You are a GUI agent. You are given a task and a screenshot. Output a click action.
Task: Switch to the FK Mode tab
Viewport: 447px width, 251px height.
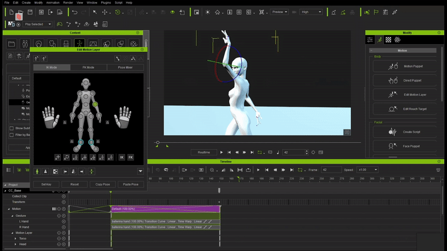tap(88, 67)
